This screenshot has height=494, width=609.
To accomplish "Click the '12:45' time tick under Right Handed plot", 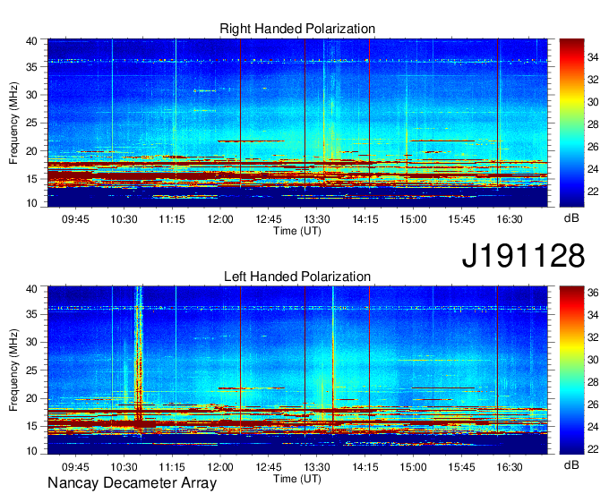I will point(269,219).
